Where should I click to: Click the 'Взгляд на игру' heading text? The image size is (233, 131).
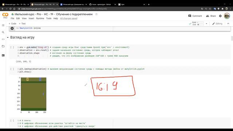tap(22, 37)
